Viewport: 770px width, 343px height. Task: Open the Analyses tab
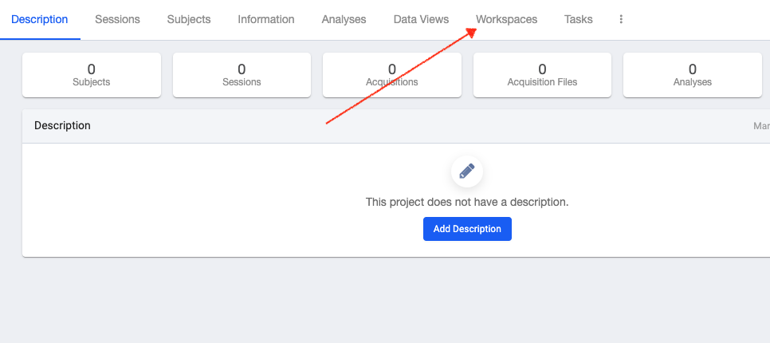pyautogui.click(x=344, y=19)
